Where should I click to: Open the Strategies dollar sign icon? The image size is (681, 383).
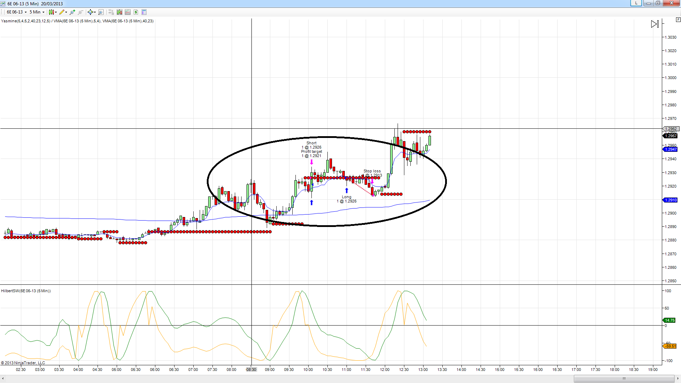click(x=136, y=12)
